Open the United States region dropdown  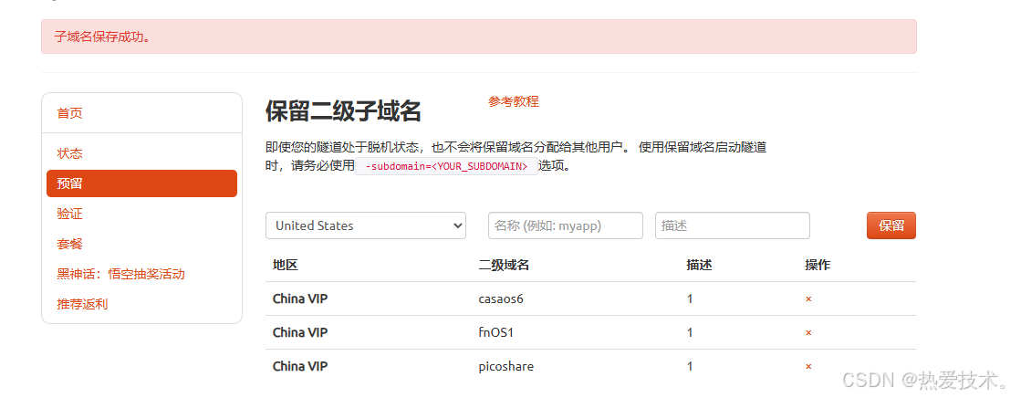pyautogui.click(x=366, y=225)
